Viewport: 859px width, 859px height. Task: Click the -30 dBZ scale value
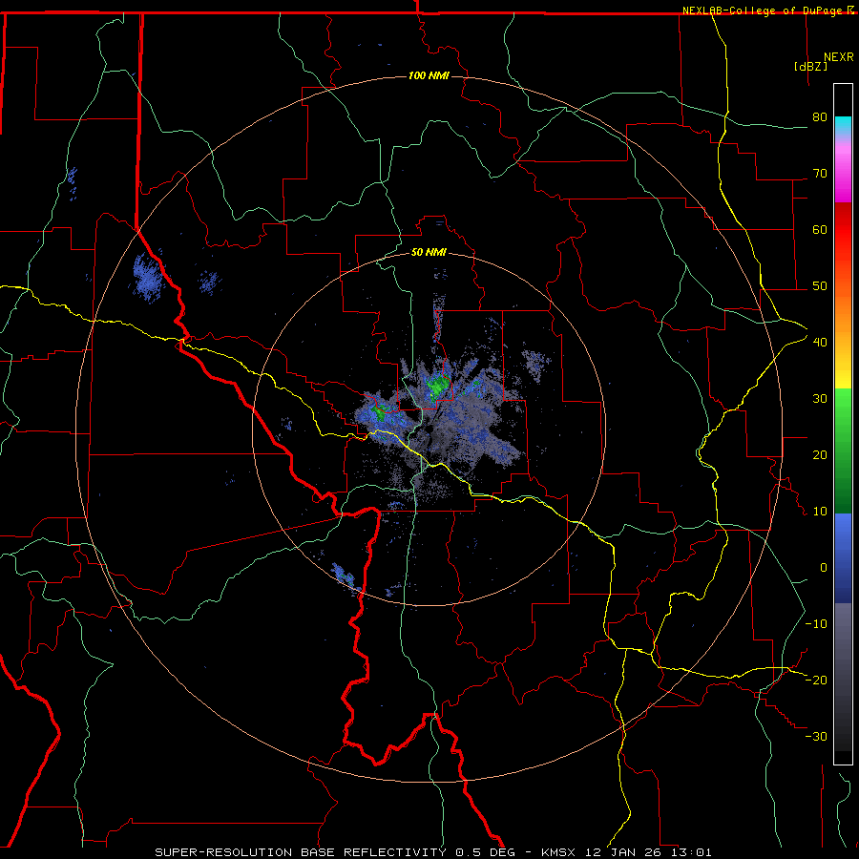coord(816,737)
